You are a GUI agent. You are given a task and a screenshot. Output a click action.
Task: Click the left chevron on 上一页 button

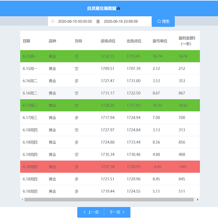(x=84, y=212)
